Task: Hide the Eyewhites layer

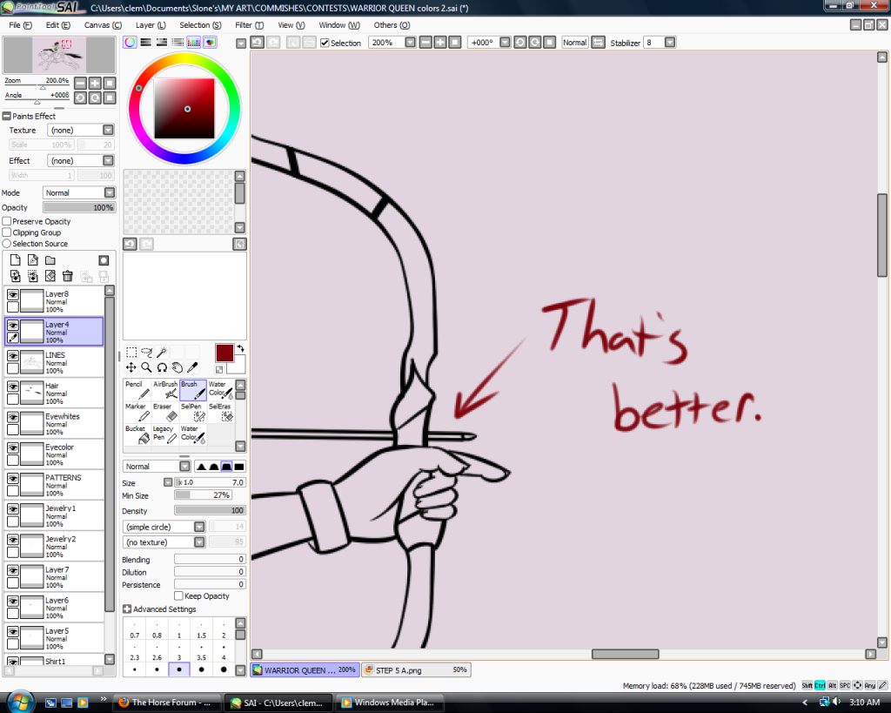Action: tap(12, 417)
